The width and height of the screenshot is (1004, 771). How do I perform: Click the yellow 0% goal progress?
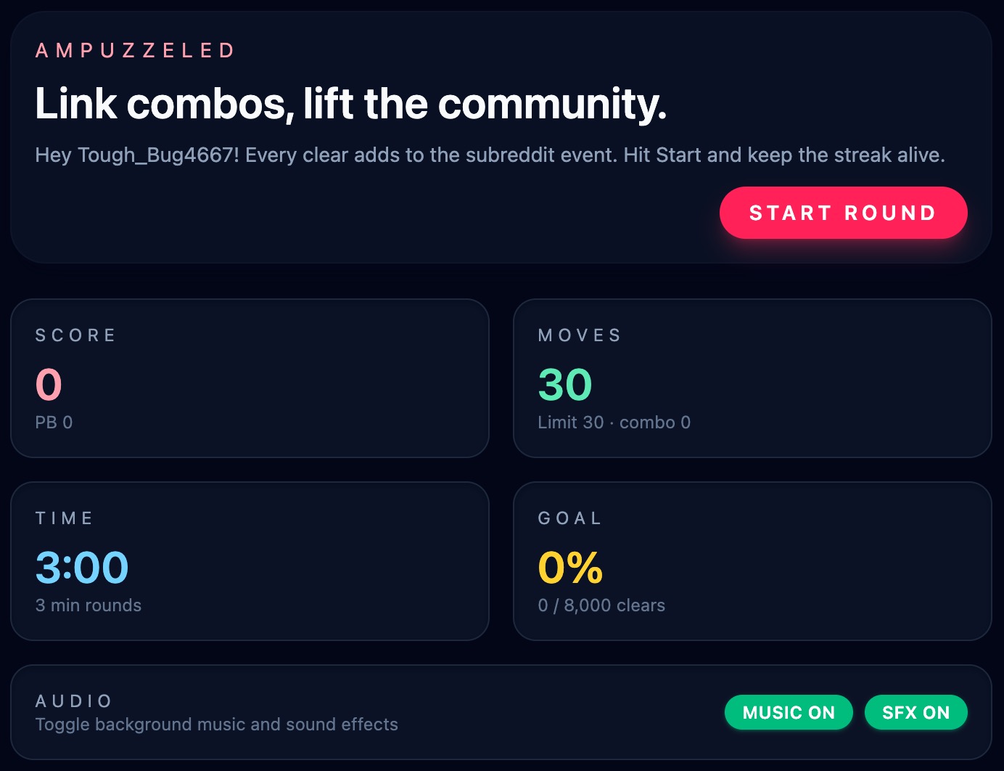pyautogui.click(x=570, y=567)
